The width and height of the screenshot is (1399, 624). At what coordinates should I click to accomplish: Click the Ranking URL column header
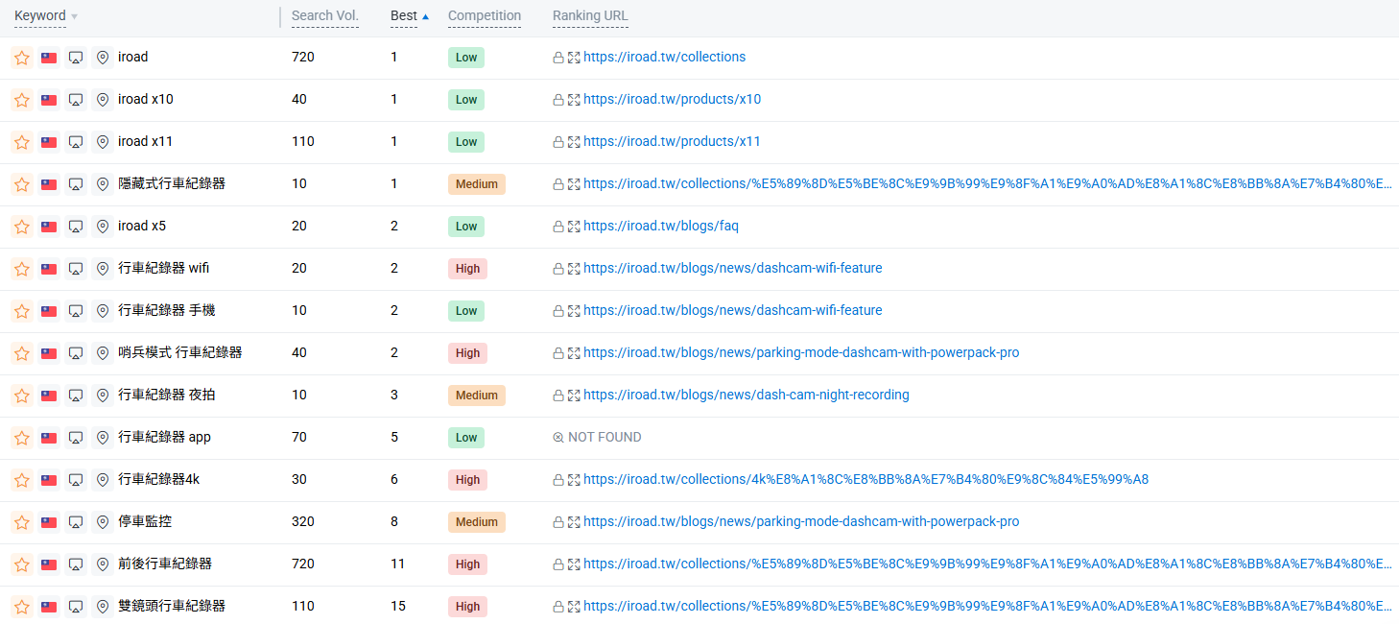590,16
